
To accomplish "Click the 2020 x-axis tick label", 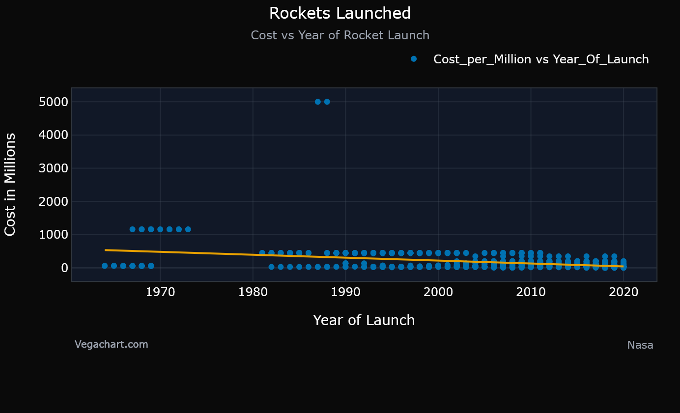I will pyautogui.click(x=623, y=293).
